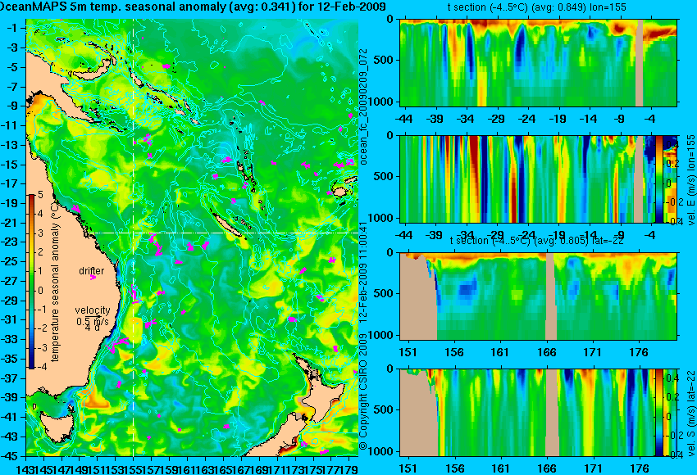The image size is (697, 475).
Task: Click x-axis label '-24' under top section
Action: (526, 119)
